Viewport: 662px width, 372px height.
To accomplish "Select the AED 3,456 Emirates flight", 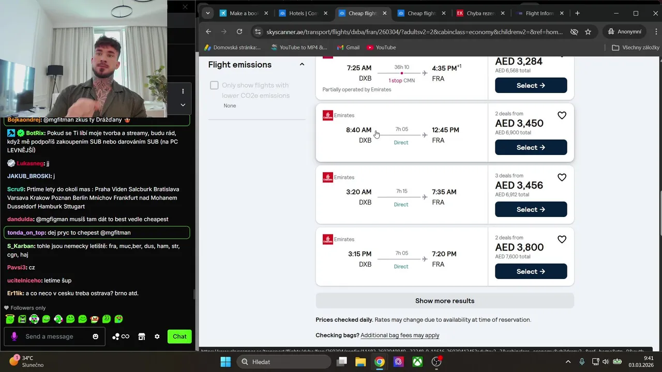I will coord(531,209).
